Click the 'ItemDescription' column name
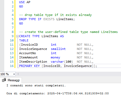The image size is (121, 98). tap(33, 62)
